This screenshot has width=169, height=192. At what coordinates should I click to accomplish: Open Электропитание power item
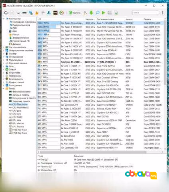click(21, 38)
